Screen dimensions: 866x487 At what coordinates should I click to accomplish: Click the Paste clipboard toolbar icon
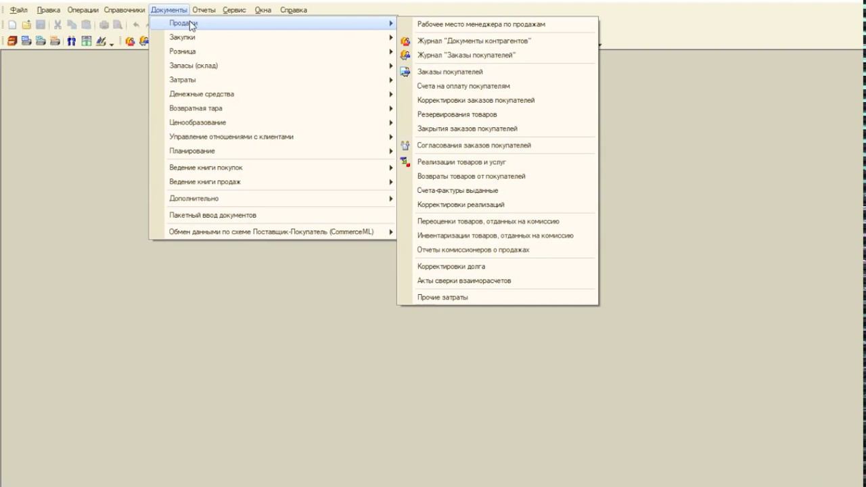[x=86, y=25]
